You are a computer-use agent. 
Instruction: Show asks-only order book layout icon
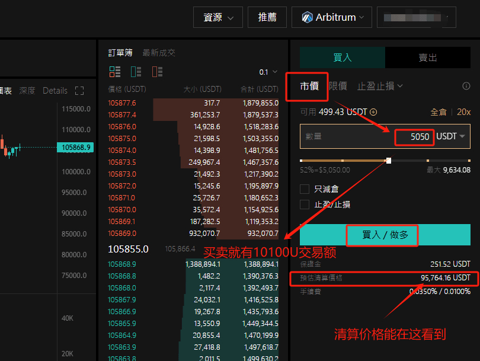(157, 72)
